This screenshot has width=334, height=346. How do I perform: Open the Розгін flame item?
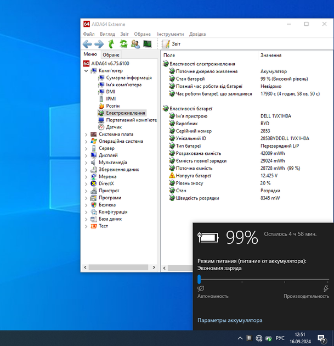113,106
